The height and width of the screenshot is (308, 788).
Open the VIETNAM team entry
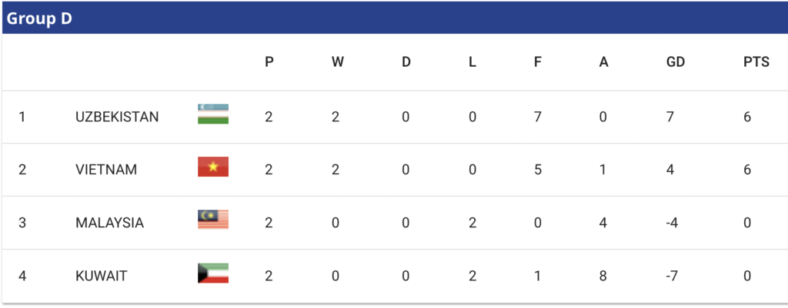tap(106, 170)
